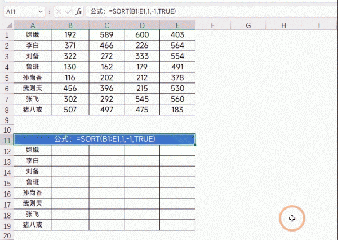Select row 11 header

click(7, 139)
